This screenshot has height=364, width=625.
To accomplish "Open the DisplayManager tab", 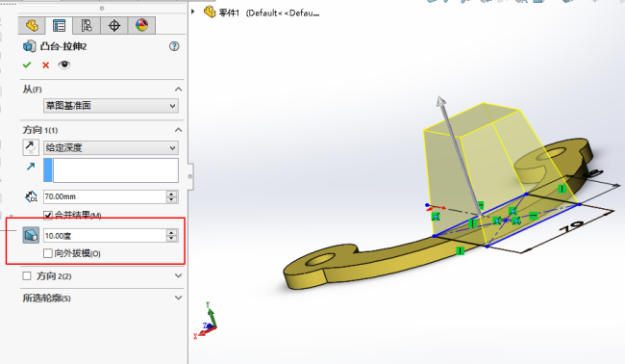I will (141, 26).
